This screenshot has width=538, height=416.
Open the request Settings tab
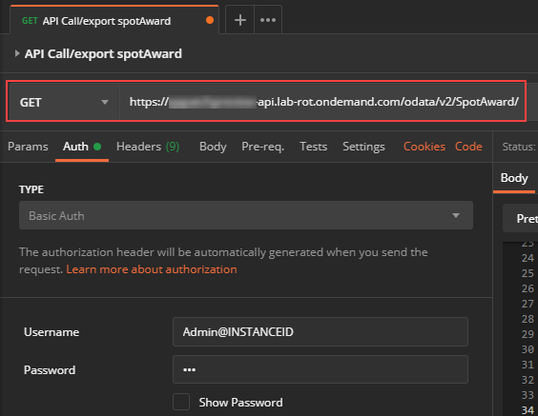363,147
